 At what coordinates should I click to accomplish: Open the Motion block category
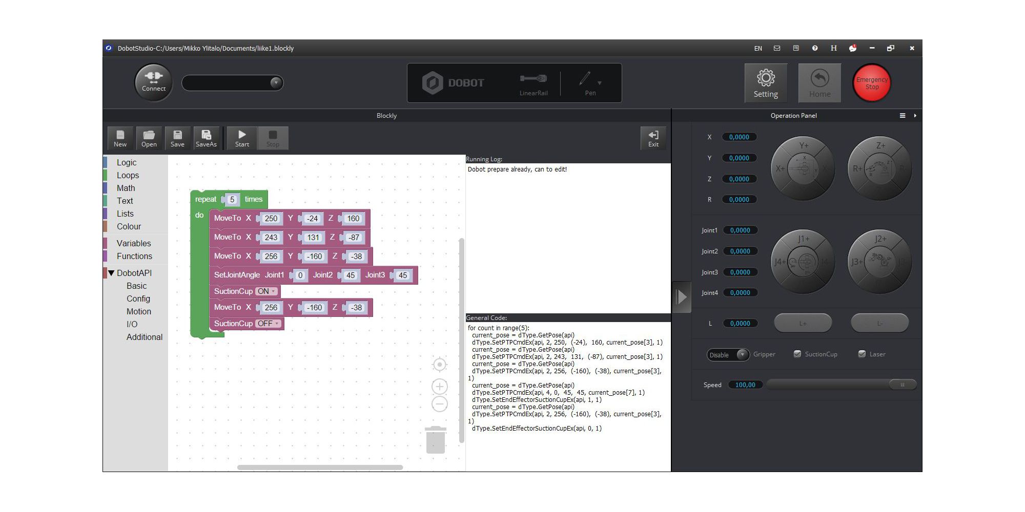click(x=138, y=311)
